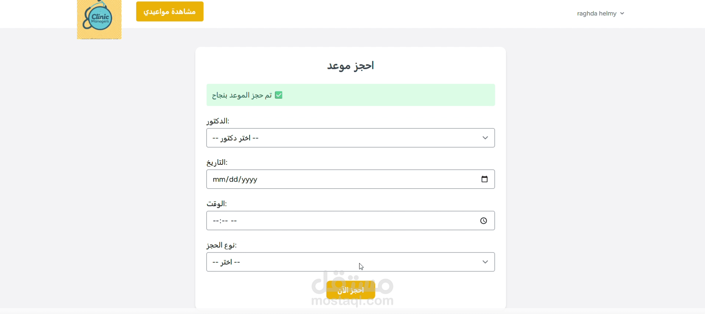The height and width of the screenshot is (314, 705).
Task: Open the booking type dropdown showing "-- اختر --"
Action: click(x=350, y=262)
